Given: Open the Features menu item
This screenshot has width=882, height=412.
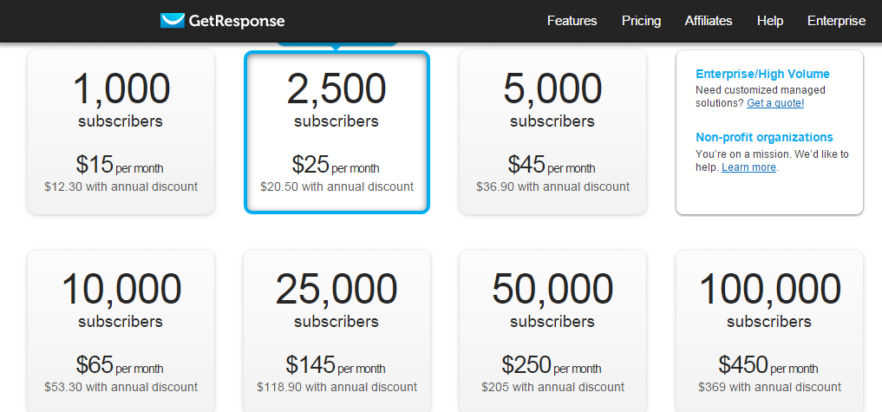Looking at the screenshot, I should click(572, 21).
